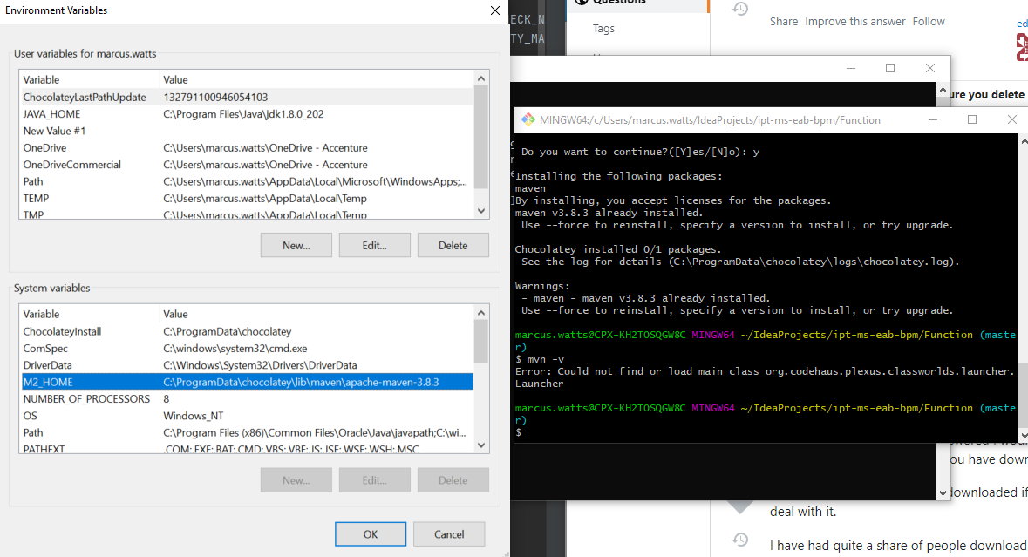Screen dimensions: 1028x557
Task: Select ChocolateyLastPathUpdate user variable row
Action: tap(247, 97)
